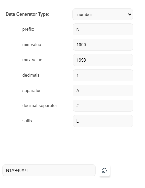Screen dimensions: 145x188
Task: Open the Data Generator Type dropdown
Action: pyautogui.click(x=103, y=14)
